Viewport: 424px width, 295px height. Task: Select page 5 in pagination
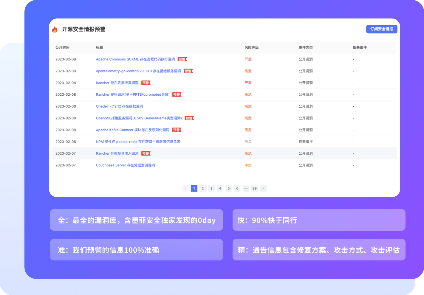[x=229, y=188]
